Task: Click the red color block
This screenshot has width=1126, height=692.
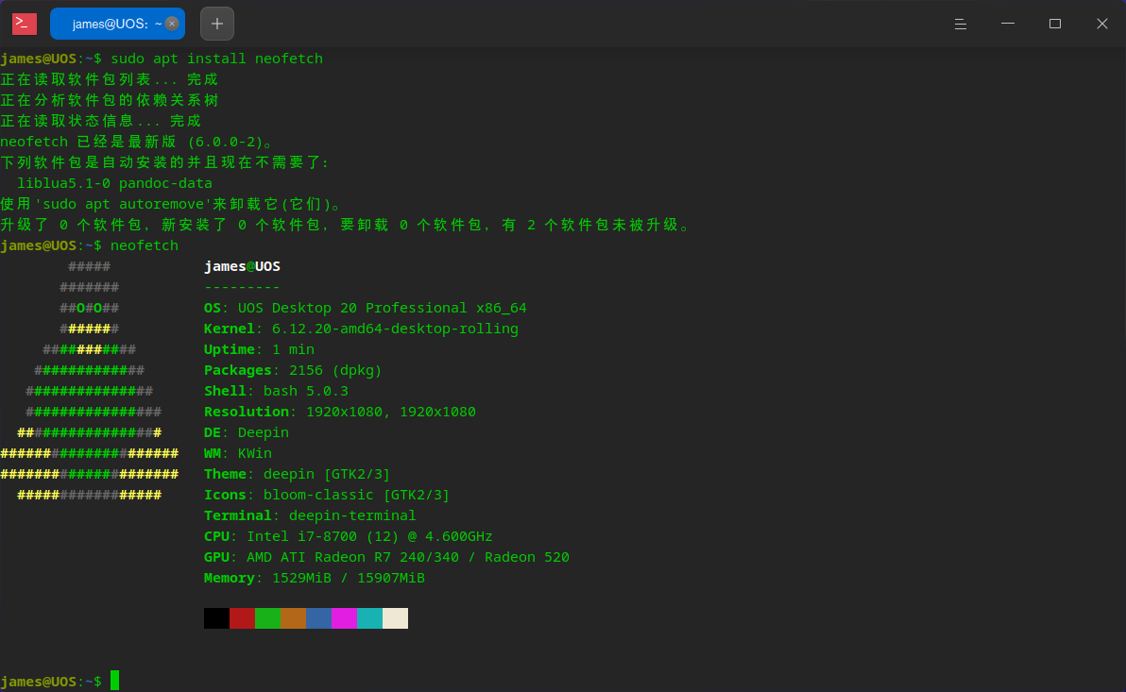Action: 242,618
